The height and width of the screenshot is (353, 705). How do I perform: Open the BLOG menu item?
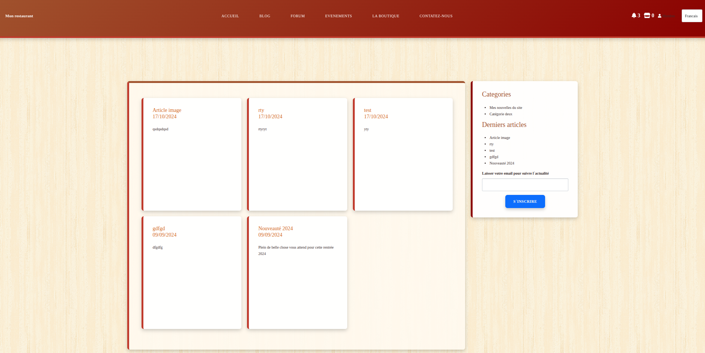point(264,16)
